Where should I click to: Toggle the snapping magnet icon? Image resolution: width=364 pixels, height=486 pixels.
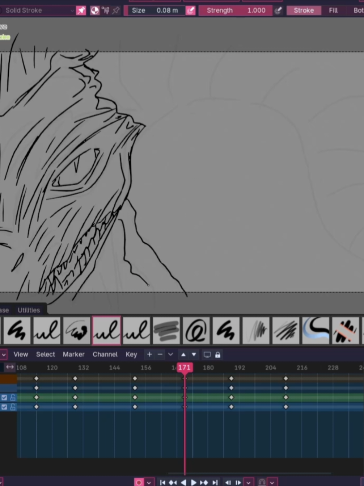coord(262,482)
